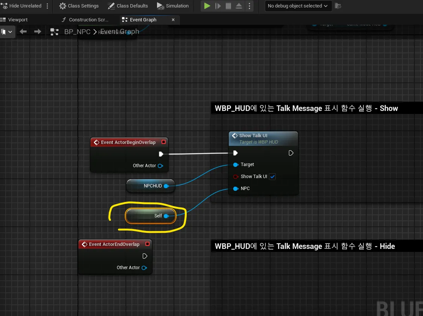423x316 pixels.
Task: Click the NPC input pin
Action: tap(236, 189)
